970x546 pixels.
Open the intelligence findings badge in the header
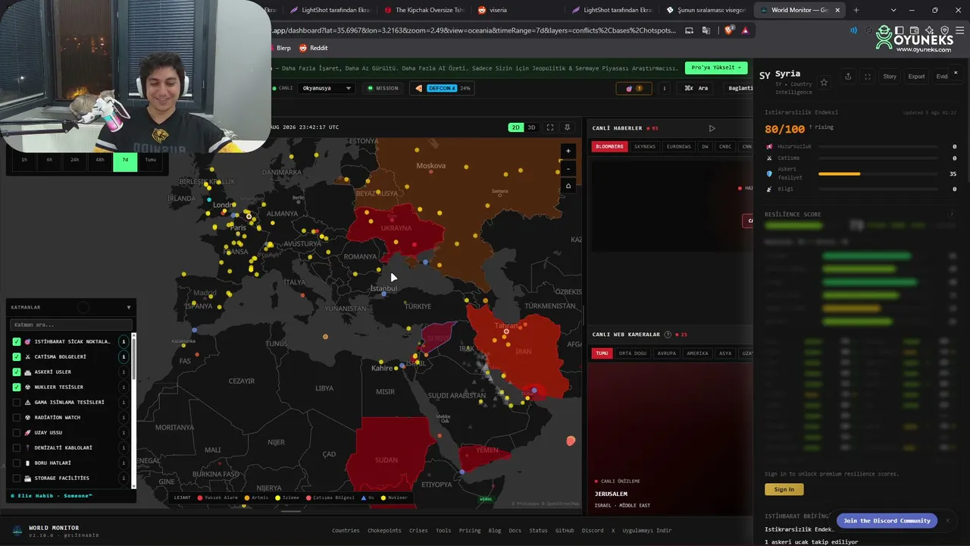[x=634, y=88]
